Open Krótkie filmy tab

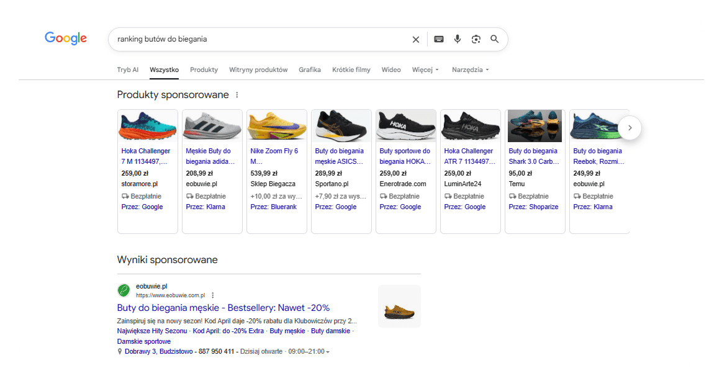click(351, 69)
